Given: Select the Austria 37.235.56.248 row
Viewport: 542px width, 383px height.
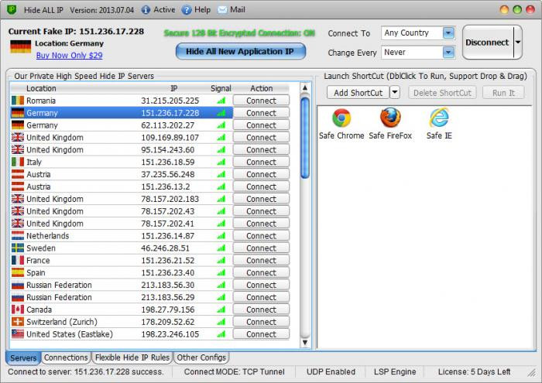Looking at the screenshot, I should click(x=122, y=174).
